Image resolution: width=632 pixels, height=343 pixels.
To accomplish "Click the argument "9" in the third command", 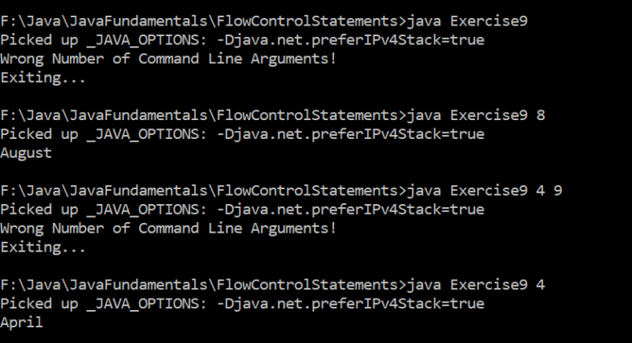I will 557,191.
